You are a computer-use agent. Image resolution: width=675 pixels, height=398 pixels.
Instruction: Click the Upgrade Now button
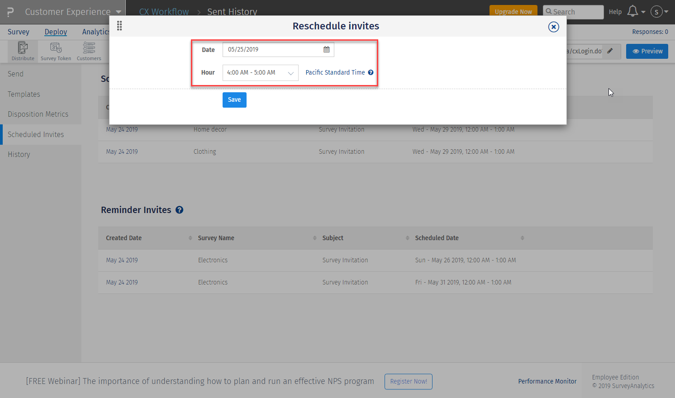pos(513,12)
